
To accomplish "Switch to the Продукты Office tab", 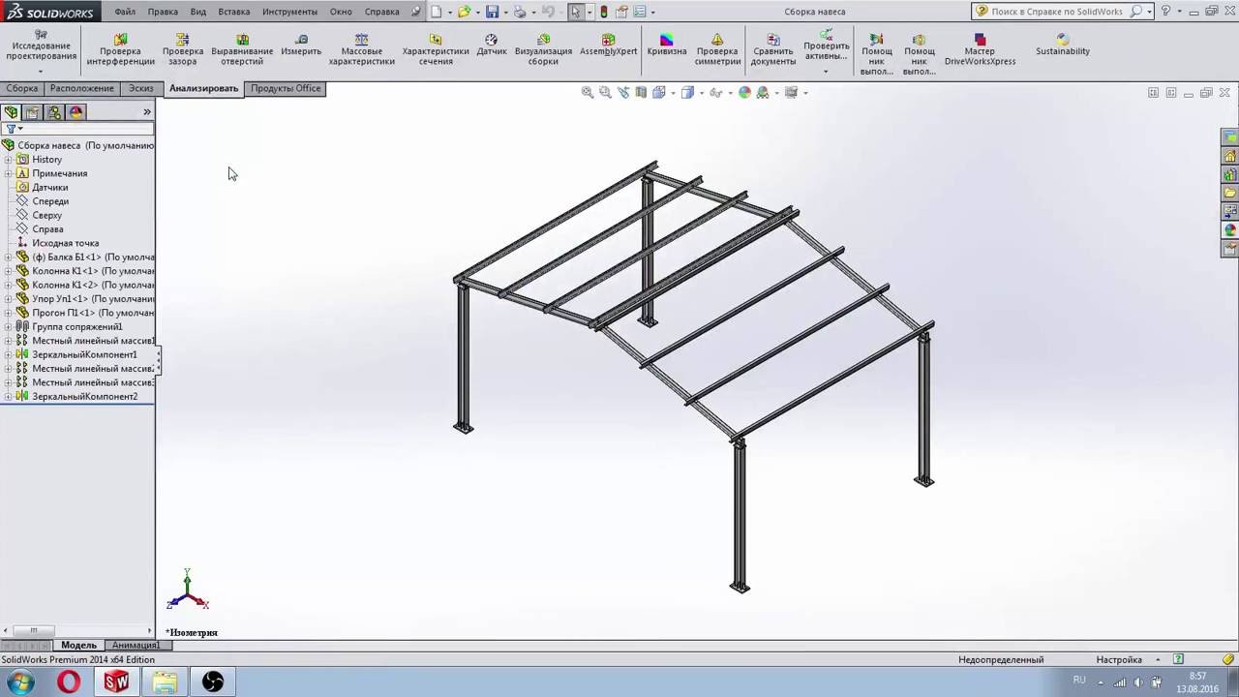I will tap(286, 88).
